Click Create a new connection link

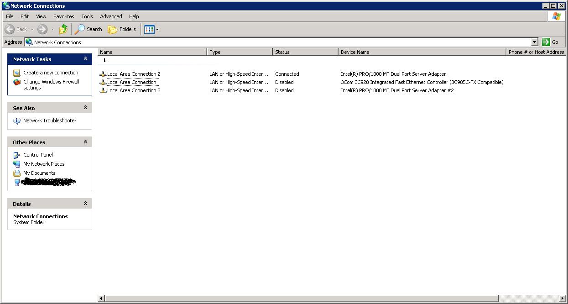click(51, 73)
